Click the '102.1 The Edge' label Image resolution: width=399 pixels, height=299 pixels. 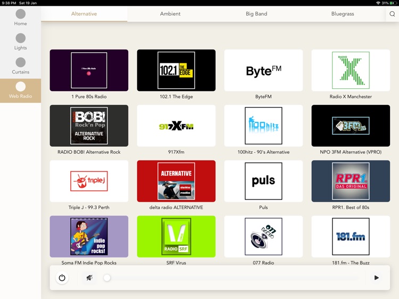[176, 96]
